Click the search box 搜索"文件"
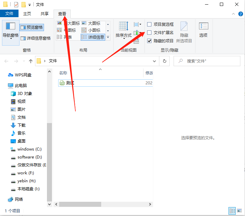 click(x=207, y=61)
